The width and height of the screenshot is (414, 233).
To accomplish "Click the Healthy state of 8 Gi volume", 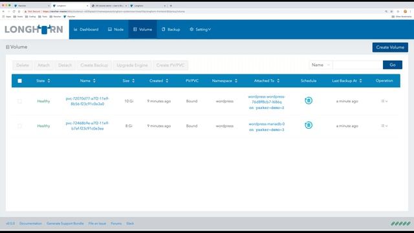I will [43, 126].
